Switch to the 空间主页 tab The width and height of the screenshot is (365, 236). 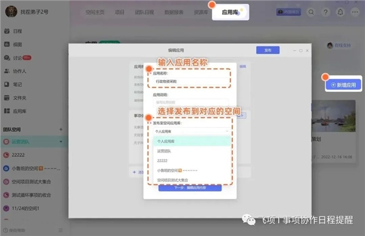[x=95, y=12]
